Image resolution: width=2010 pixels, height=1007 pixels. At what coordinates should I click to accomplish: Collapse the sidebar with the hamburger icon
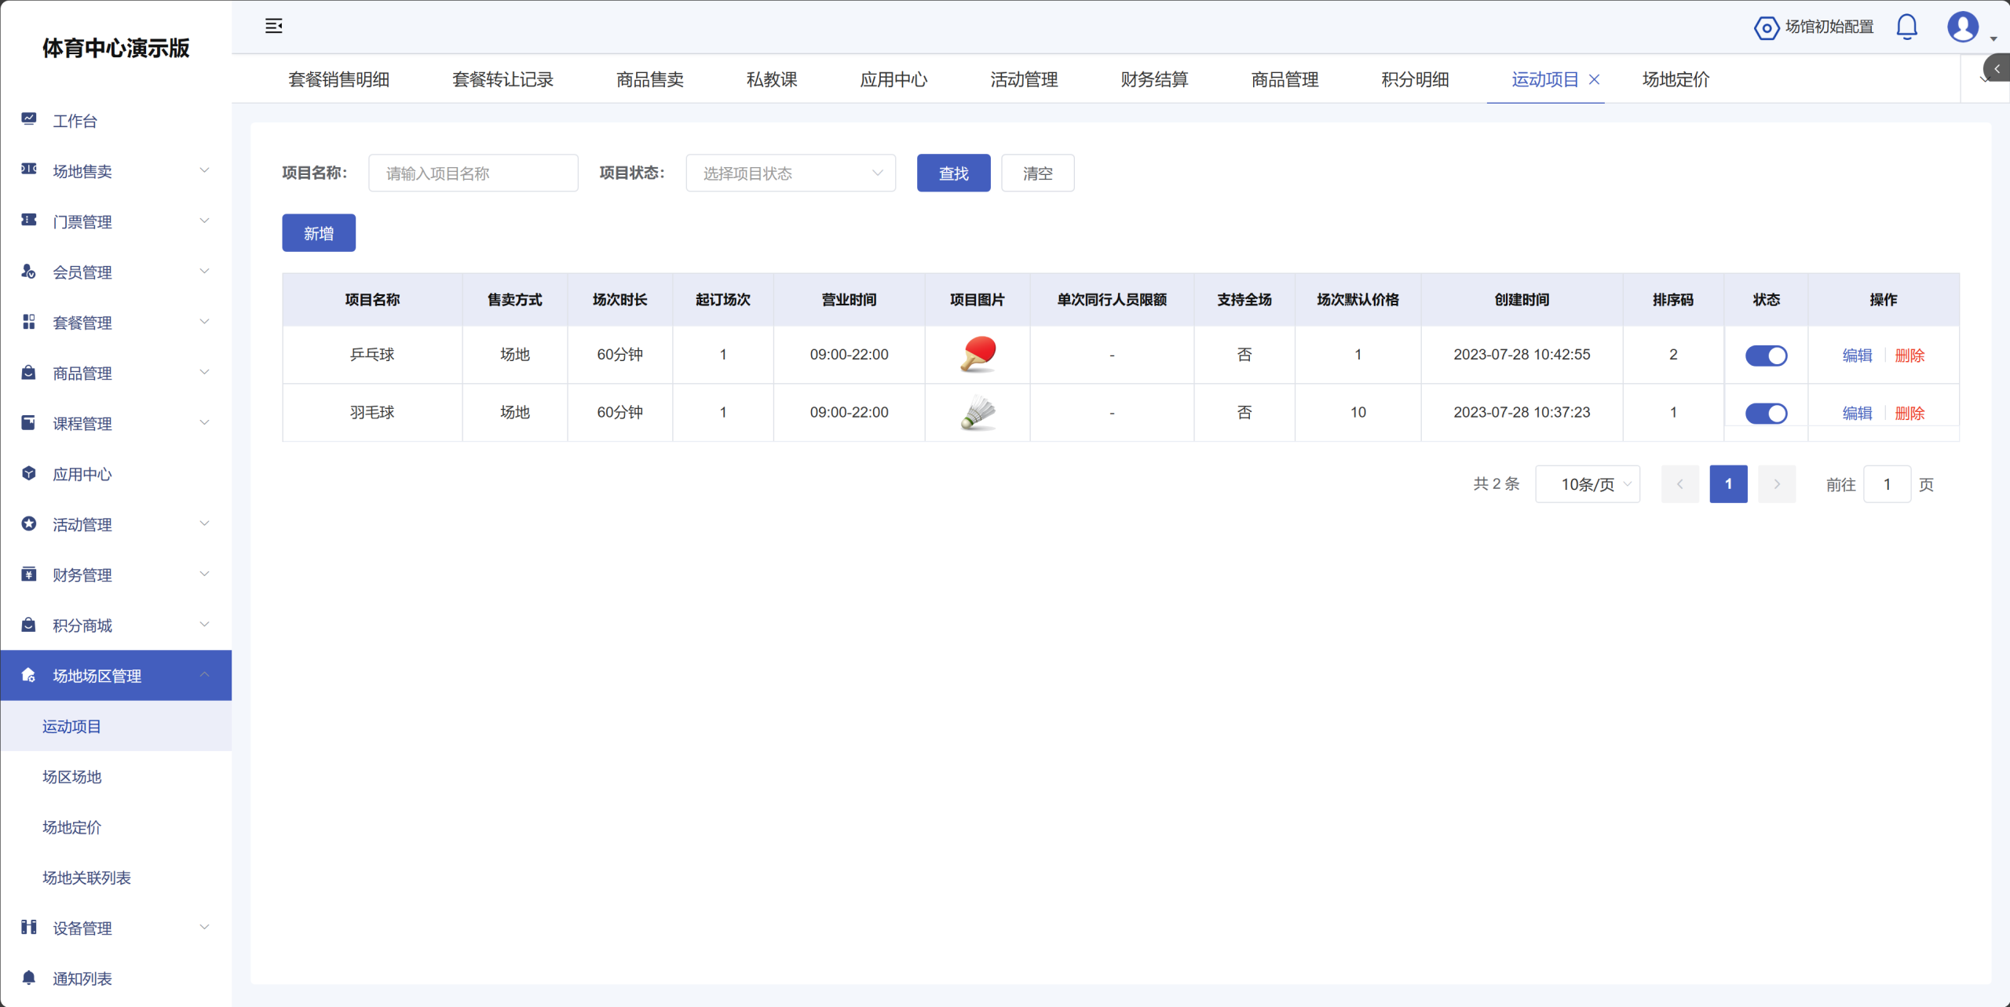click(x=273, y=26)
